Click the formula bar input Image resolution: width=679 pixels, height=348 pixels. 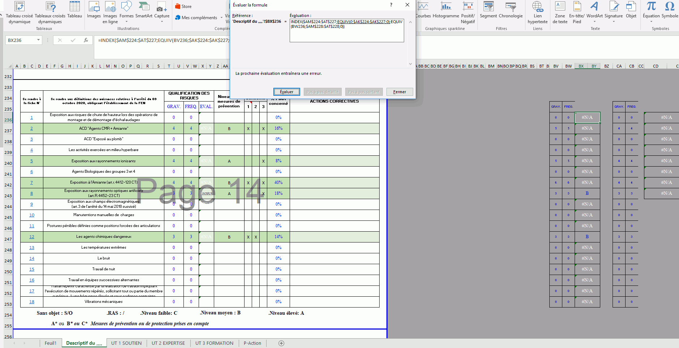pos(163,40)
